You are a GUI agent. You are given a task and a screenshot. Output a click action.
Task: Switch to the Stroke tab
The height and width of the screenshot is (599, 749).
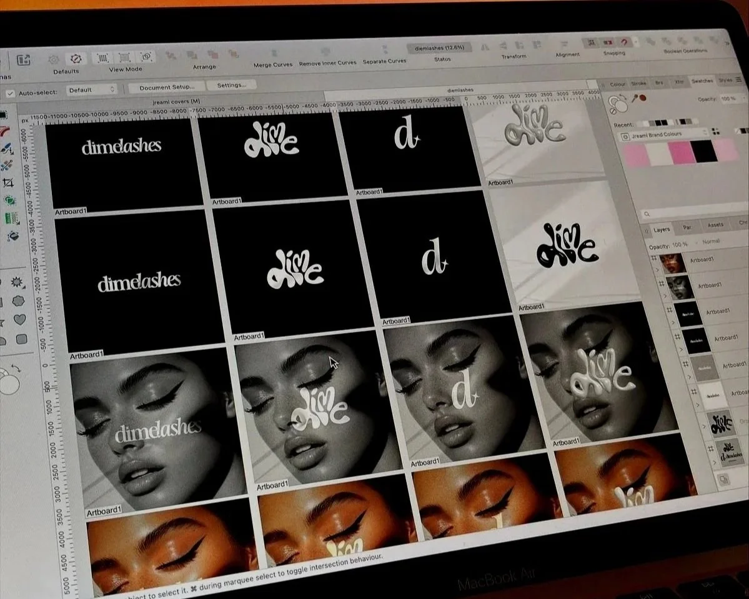coord(638,83)
